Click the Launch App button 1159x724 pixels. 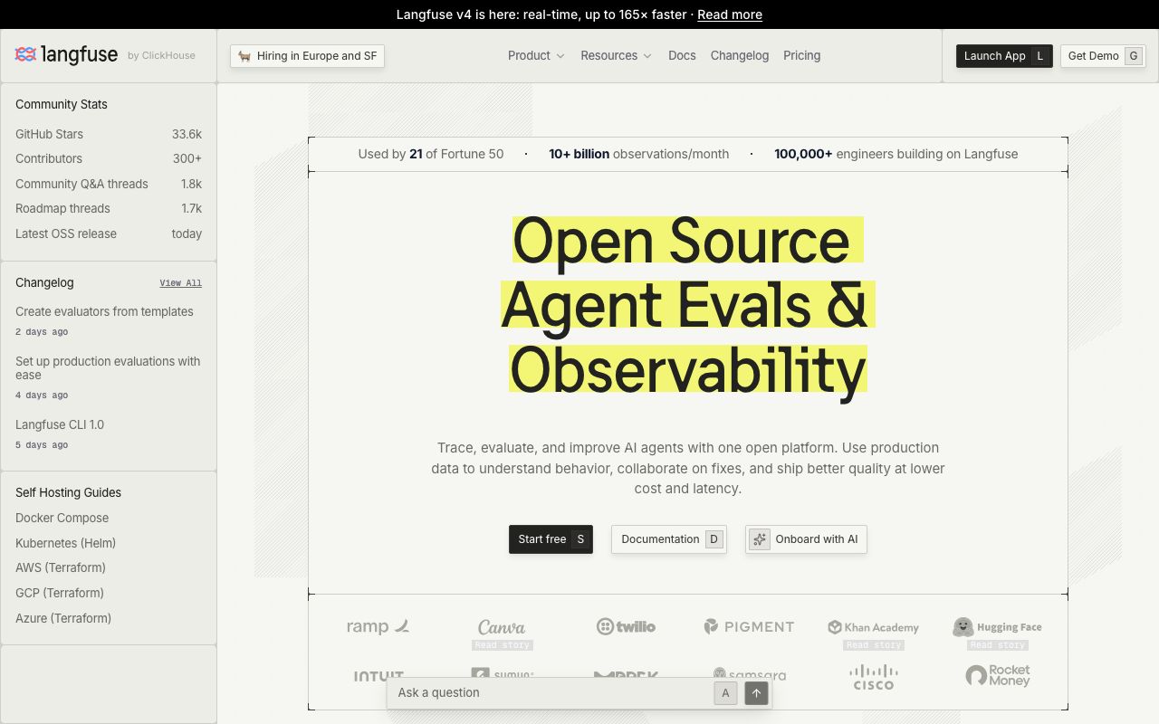coord(1004,56)
